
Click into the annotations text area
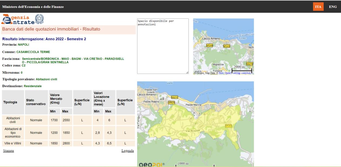coord(163,46)
